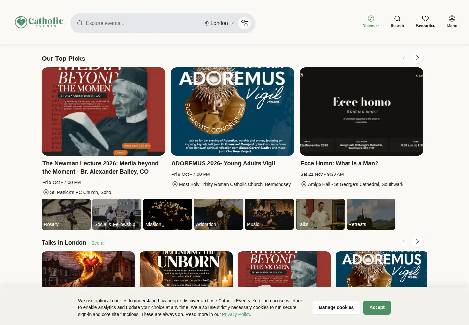This screenshot has width=469, height=325.
Task: Expand the London location dropdown
Action: 219,23
